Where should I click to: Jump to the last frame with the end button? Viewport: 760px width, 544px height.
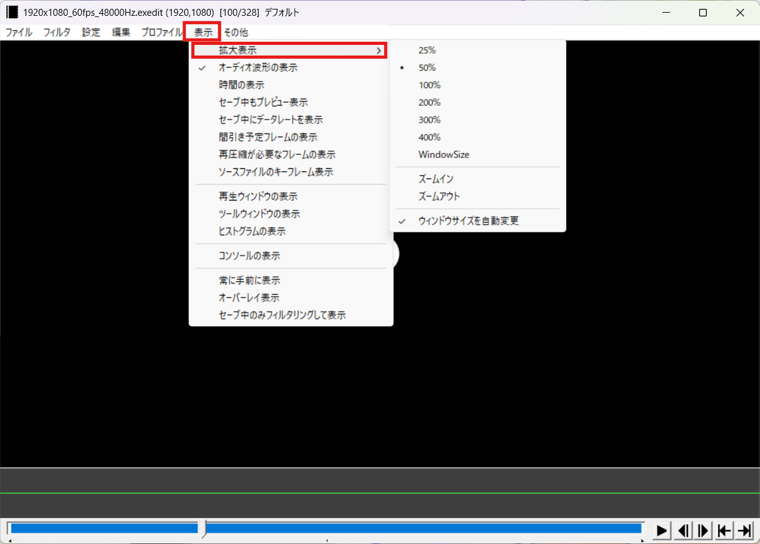tap(744, 530)
